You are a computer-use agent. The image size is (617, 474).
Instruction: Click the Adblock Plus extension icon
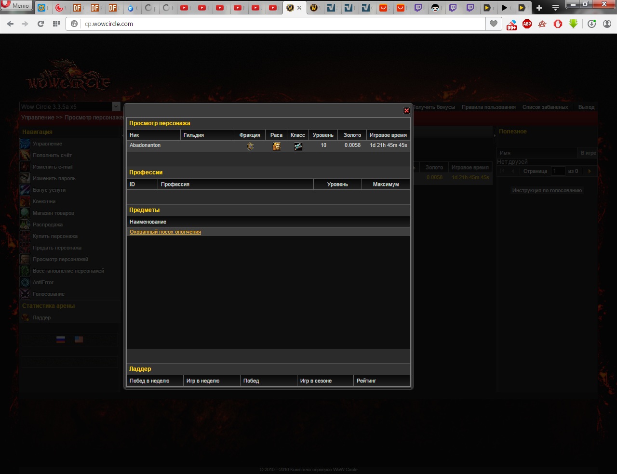point(527,24)
